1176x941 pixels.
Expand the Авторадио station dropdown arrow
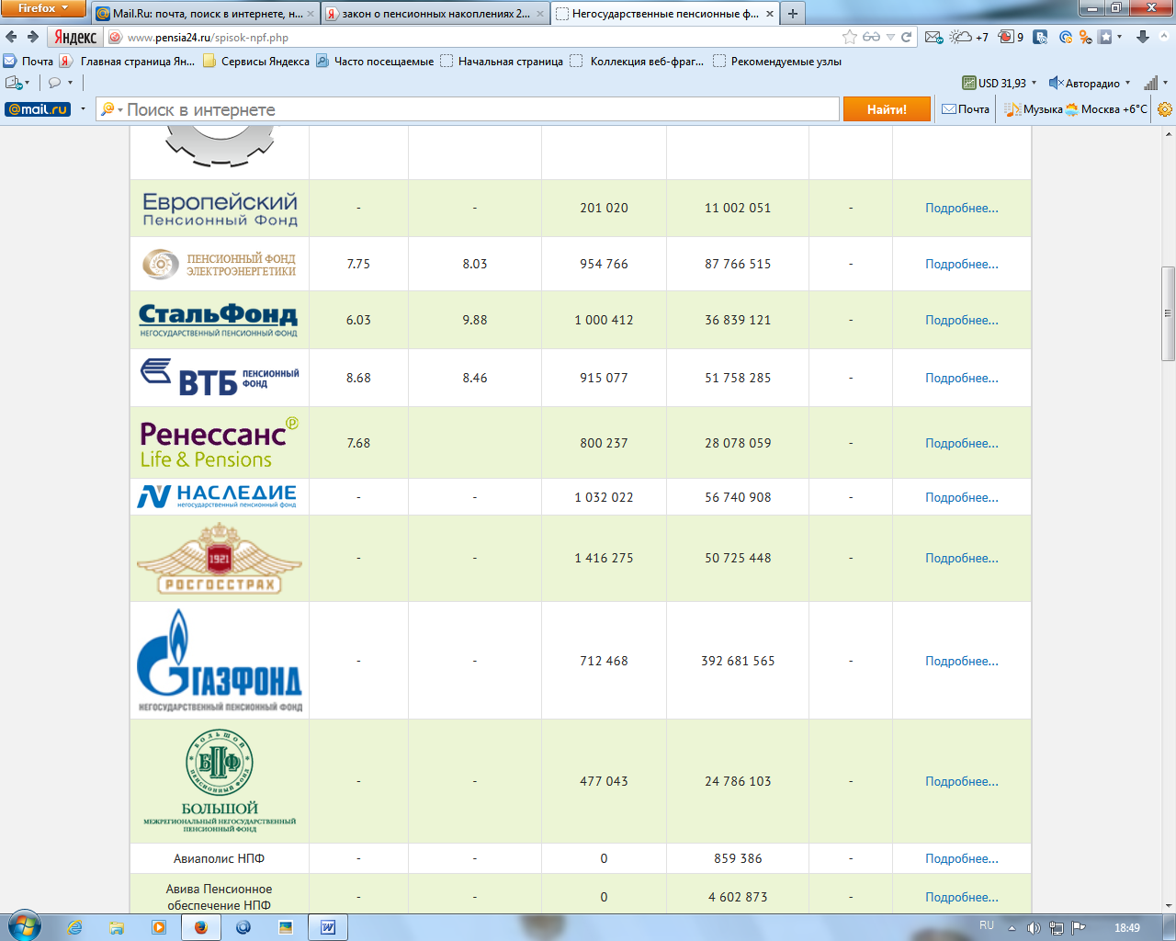click(1128, 83)
